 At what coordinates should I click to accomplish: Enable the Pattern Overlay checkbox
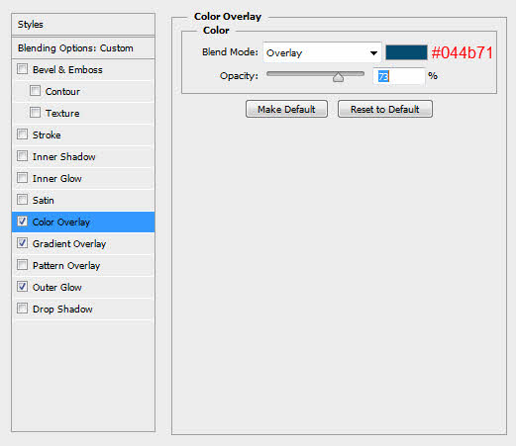(x=22, y=265)
